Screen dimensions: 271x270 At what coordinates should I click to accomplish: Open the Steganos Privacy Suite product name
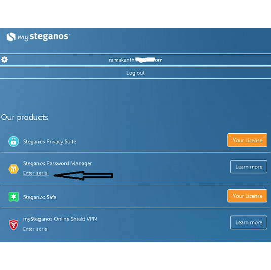[50, 142]
